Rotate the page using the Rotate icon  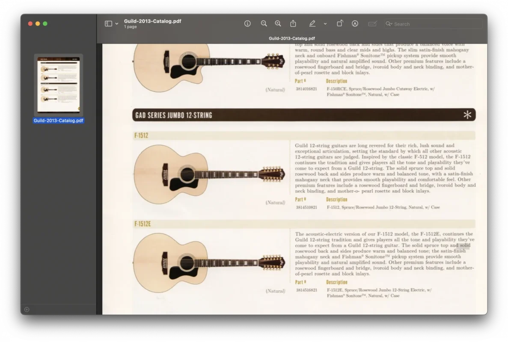coord(339,24)
